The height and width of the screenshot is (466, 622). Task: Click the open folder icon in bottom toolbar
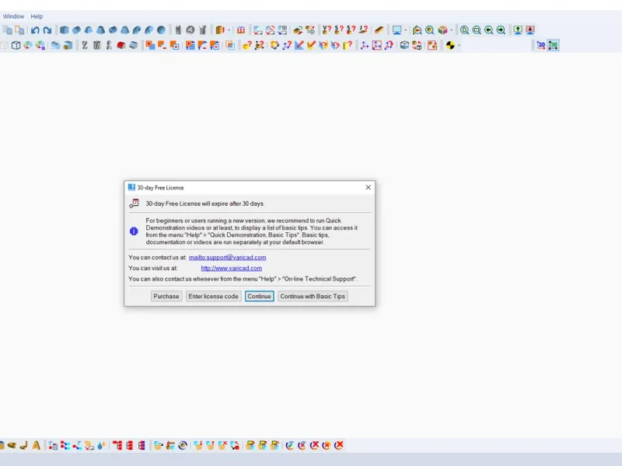click(159, 445)
